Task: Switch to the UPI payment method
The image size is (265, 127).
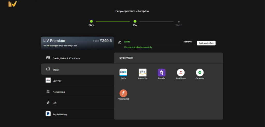Action: click(77, 103)
